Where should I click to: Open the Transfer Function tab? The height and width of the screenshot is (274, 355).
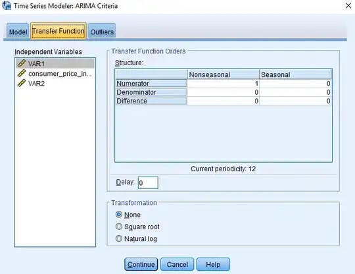(59, 31)
